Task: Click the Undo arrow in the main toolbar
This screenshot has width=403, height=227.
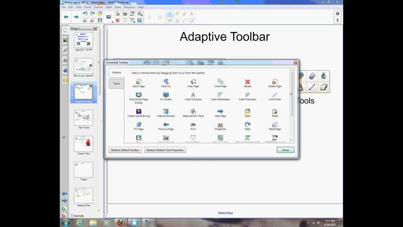Action: pos(85,14)
